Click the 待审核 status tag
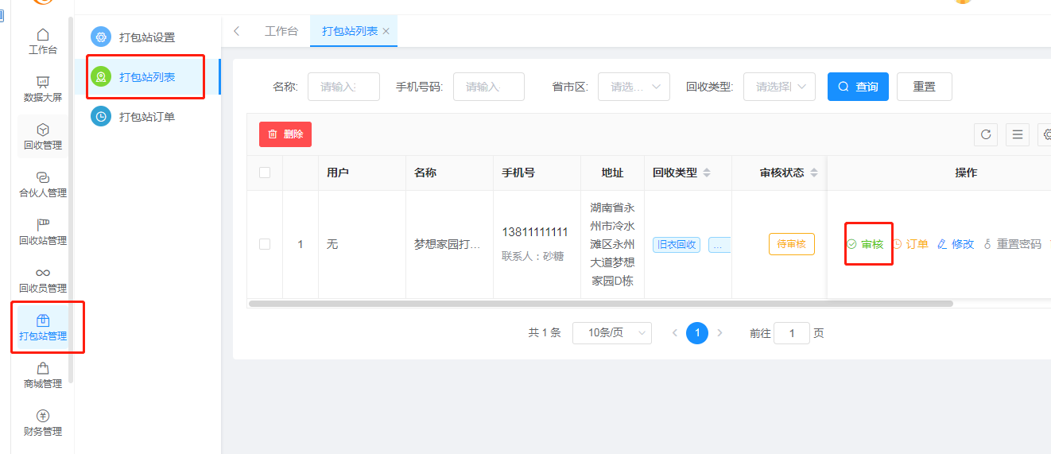The height and width of the screenshot is (454, 1051). tap(792, 244)
